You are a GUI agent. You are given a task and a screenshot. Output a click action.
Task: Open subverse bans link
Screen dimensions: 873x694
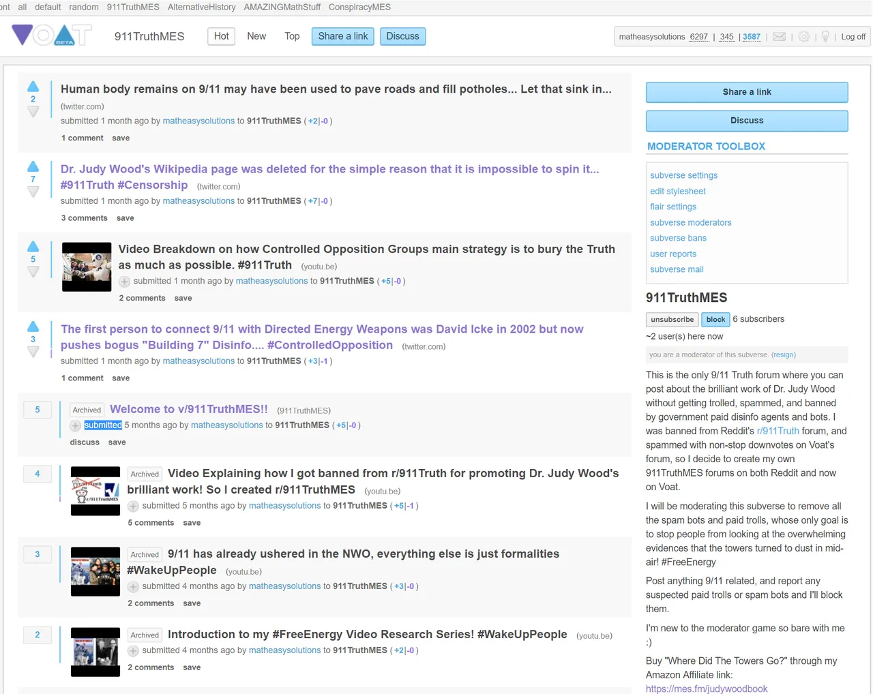pos(678,238)
